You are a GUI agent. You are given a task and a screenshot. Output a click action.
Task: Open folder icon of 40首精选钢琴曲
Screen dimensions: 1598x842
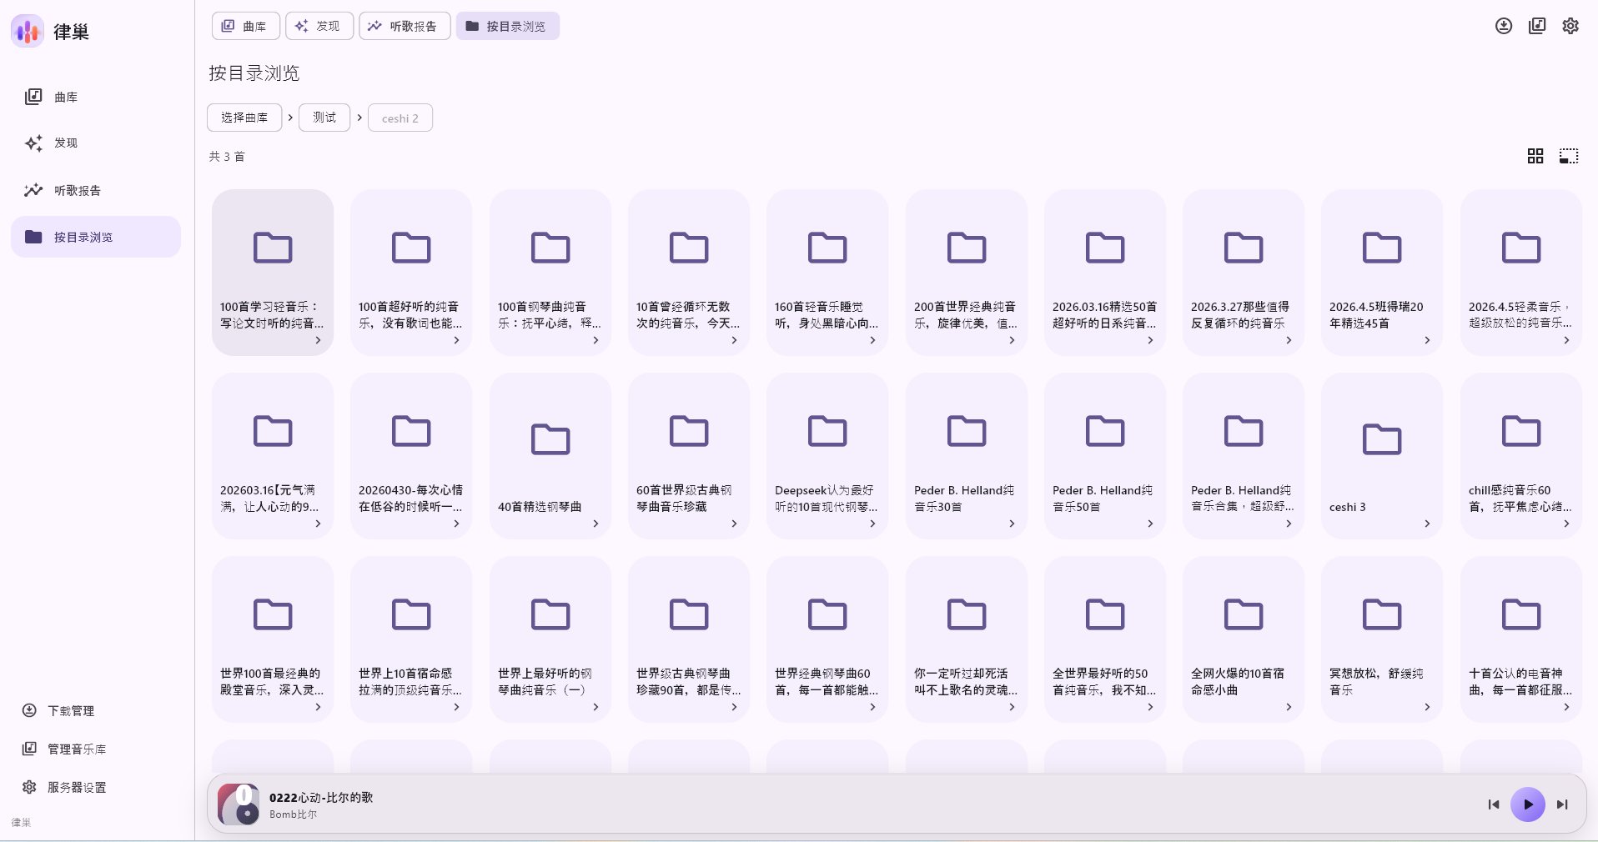coord(550,439)
